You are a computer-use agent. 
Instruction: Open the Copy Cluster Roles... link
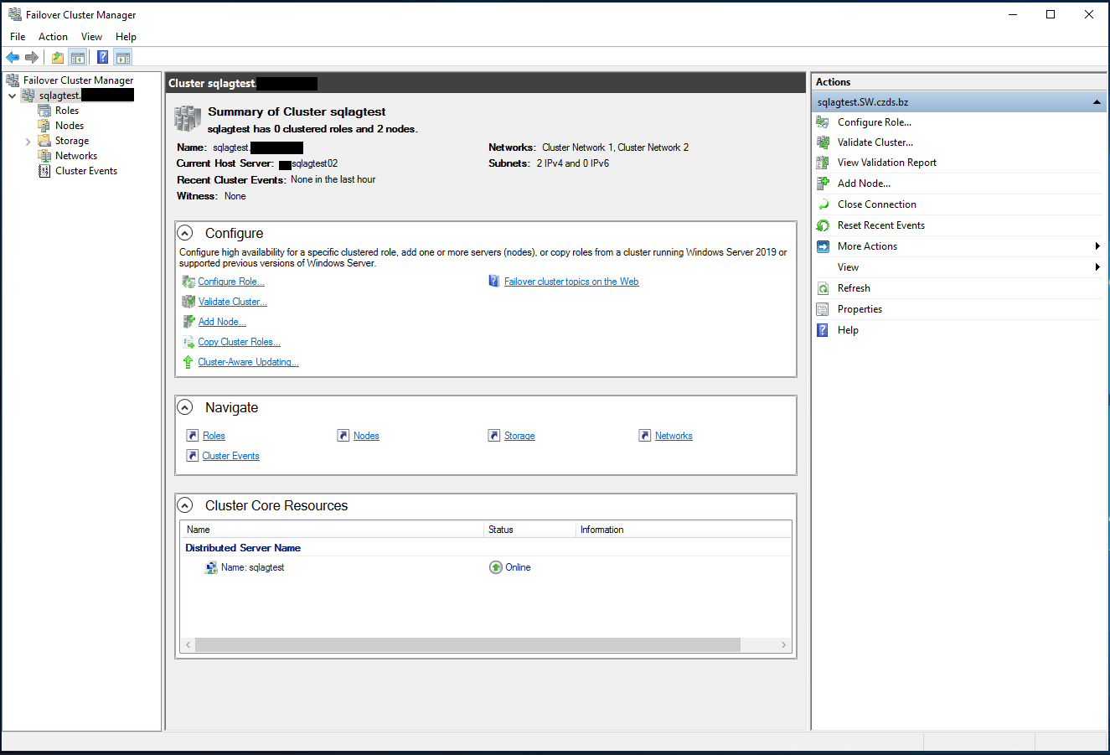tap(239, 342)
